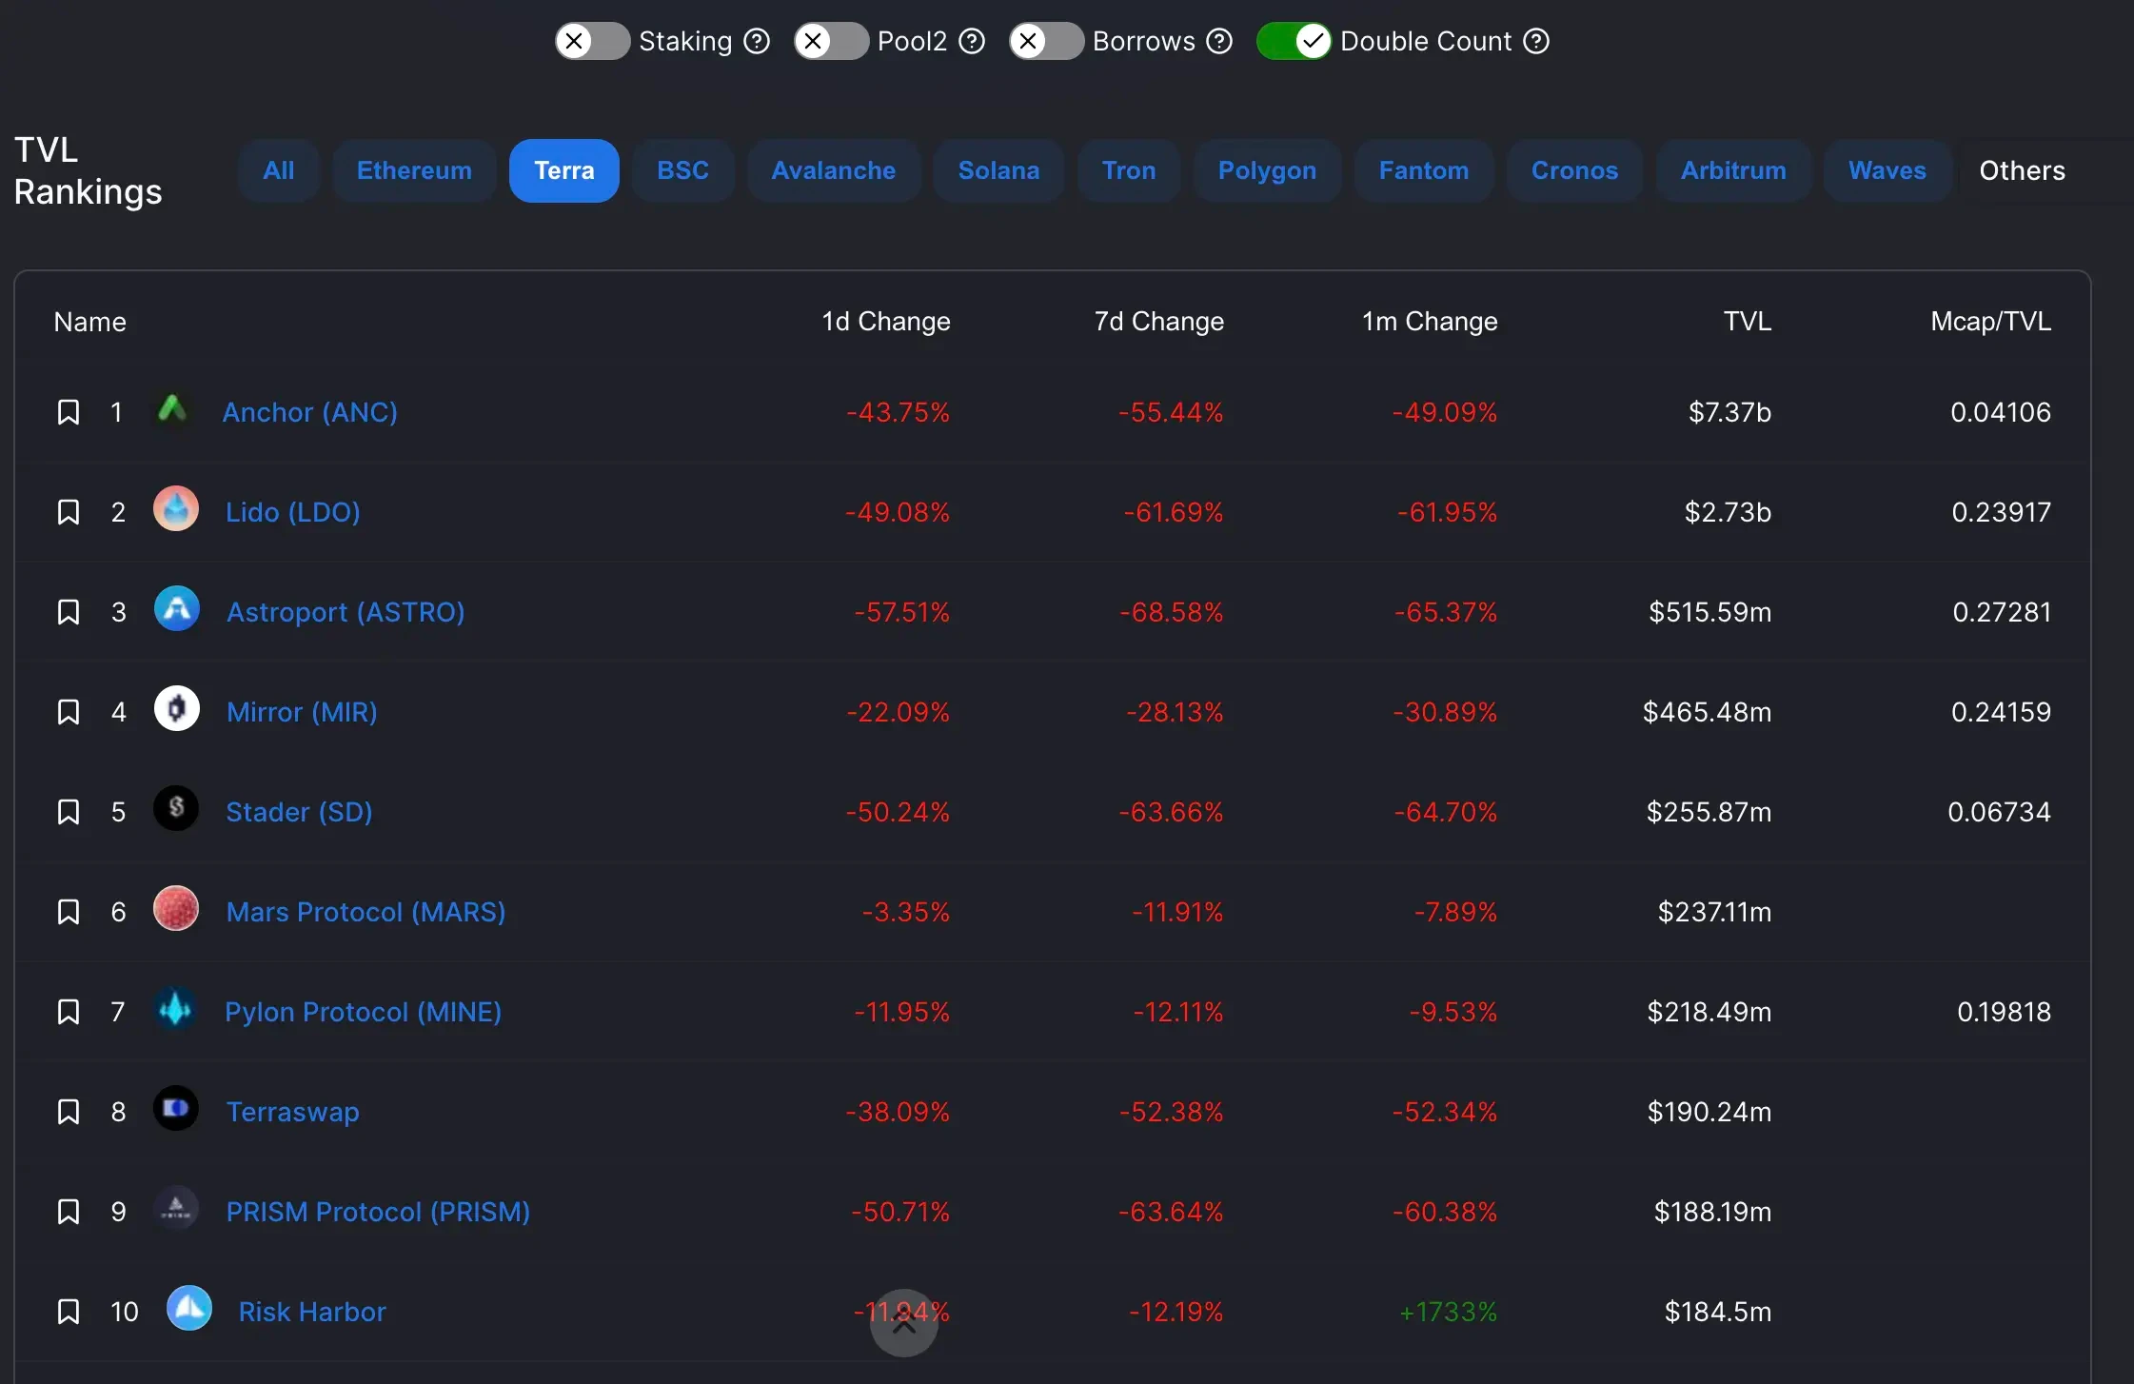Click the Avalanche chain tab
The image size is (2134, 1384).
click(x=834, y=168)
